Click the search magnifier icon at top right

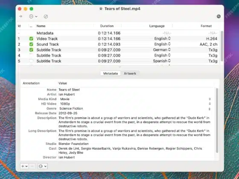[219, 16]
